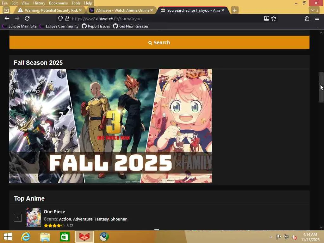The width and height of the screenshot is (324, 243).
Task: Open Windows Store from taskbar
Action: pos(65,237)
